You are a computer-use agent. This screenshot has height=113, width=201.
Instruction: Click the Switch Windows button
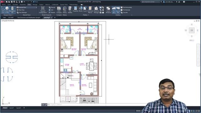(x=108, y=10)
